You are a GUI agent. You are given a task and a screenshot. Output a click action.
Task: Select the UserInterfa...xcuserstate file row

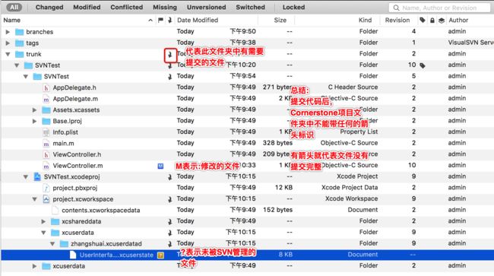coord(247,255)
